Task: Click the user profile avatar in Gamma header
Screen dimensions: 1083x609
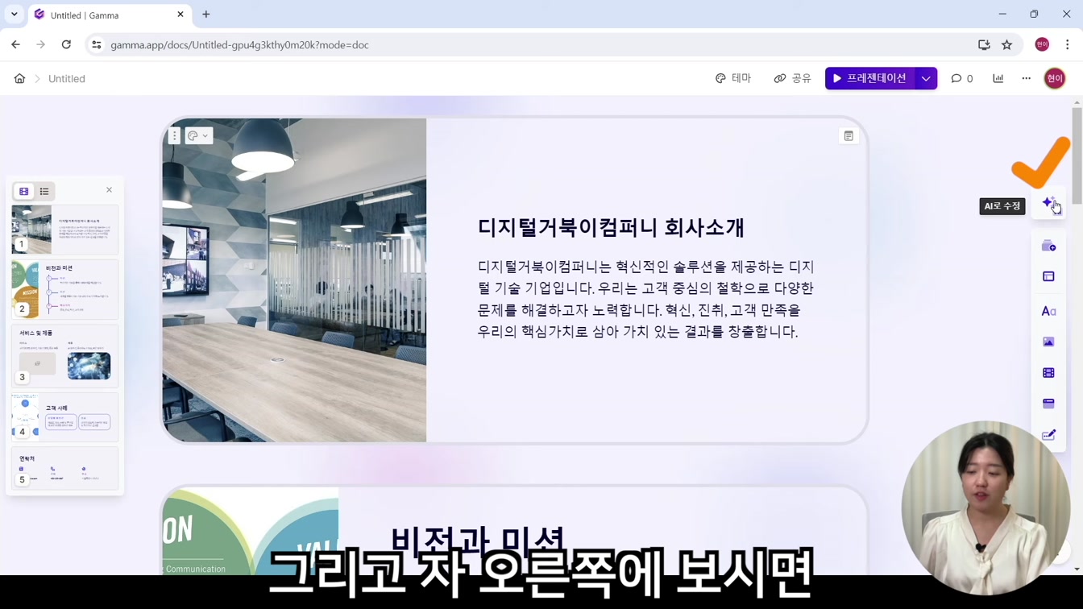Action: point(1054,78)
